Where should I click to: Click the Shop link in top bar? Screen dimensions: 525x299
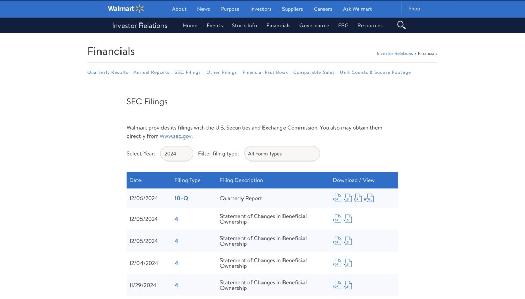(x=414, y=9)
